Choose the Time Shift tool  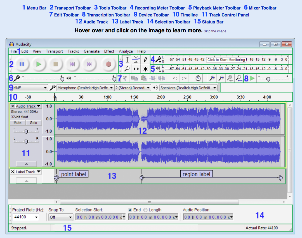tap(136, 69)
